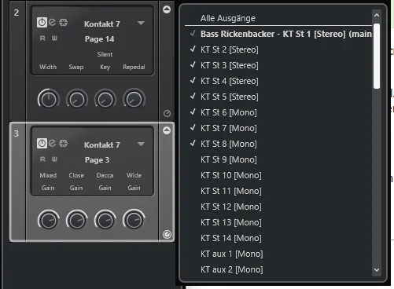The image size is (394, 289).
Task: Toggle Read automation in slot 2
Action: 42,38
